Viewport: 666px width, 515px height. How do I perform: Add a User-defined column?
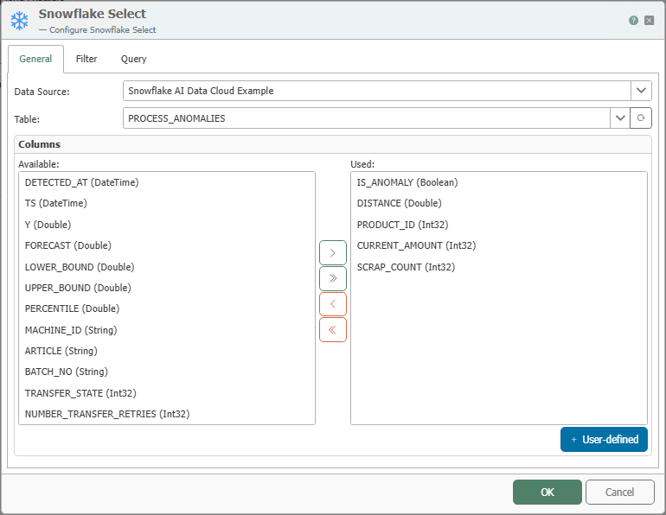pos(604,440)
